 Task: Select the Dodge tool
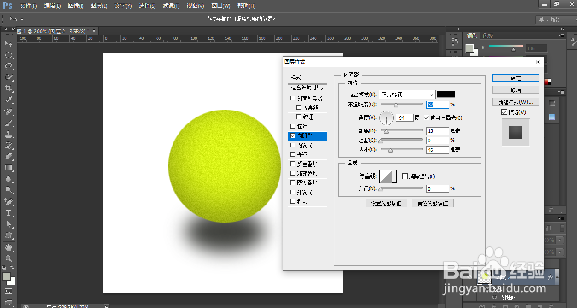(x=8, y=190)
